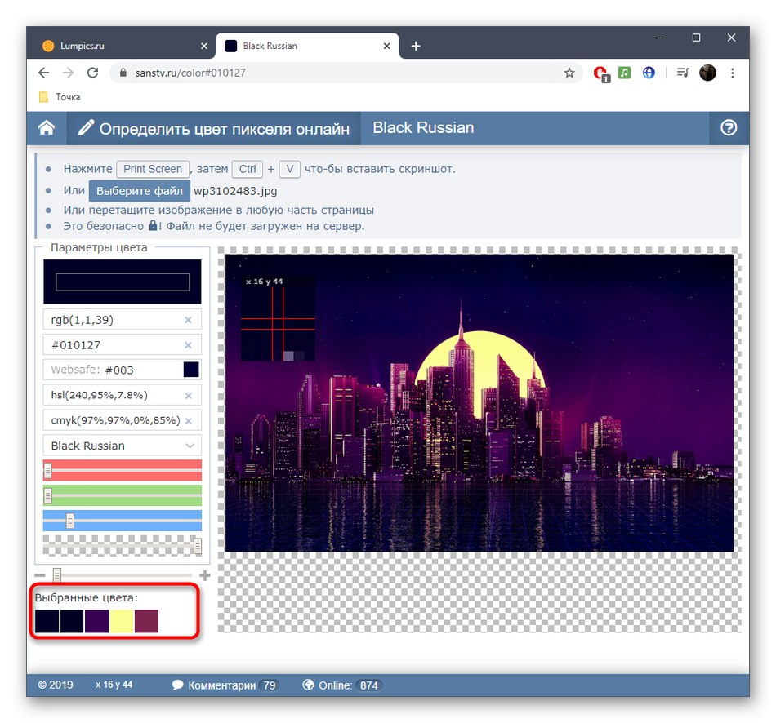Clear the #010127 hex field
776x723 pixels.
click(x=188, y=344)
